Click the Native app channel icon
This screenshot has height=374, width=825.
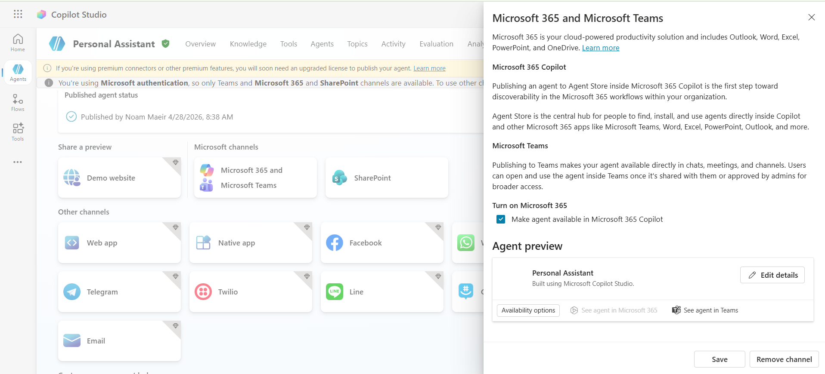coord(203,242)
